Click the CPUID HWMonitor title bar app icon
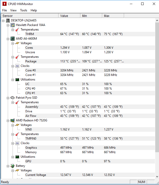 click(x=5, y=4)
